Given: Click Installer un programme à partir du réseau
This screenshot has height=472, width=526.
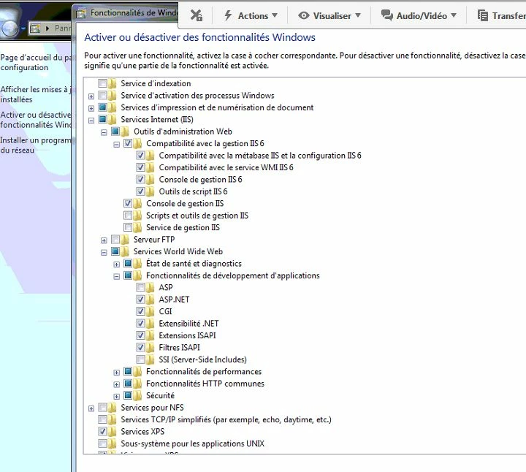Looking at the screenshot, I should 36,145.
